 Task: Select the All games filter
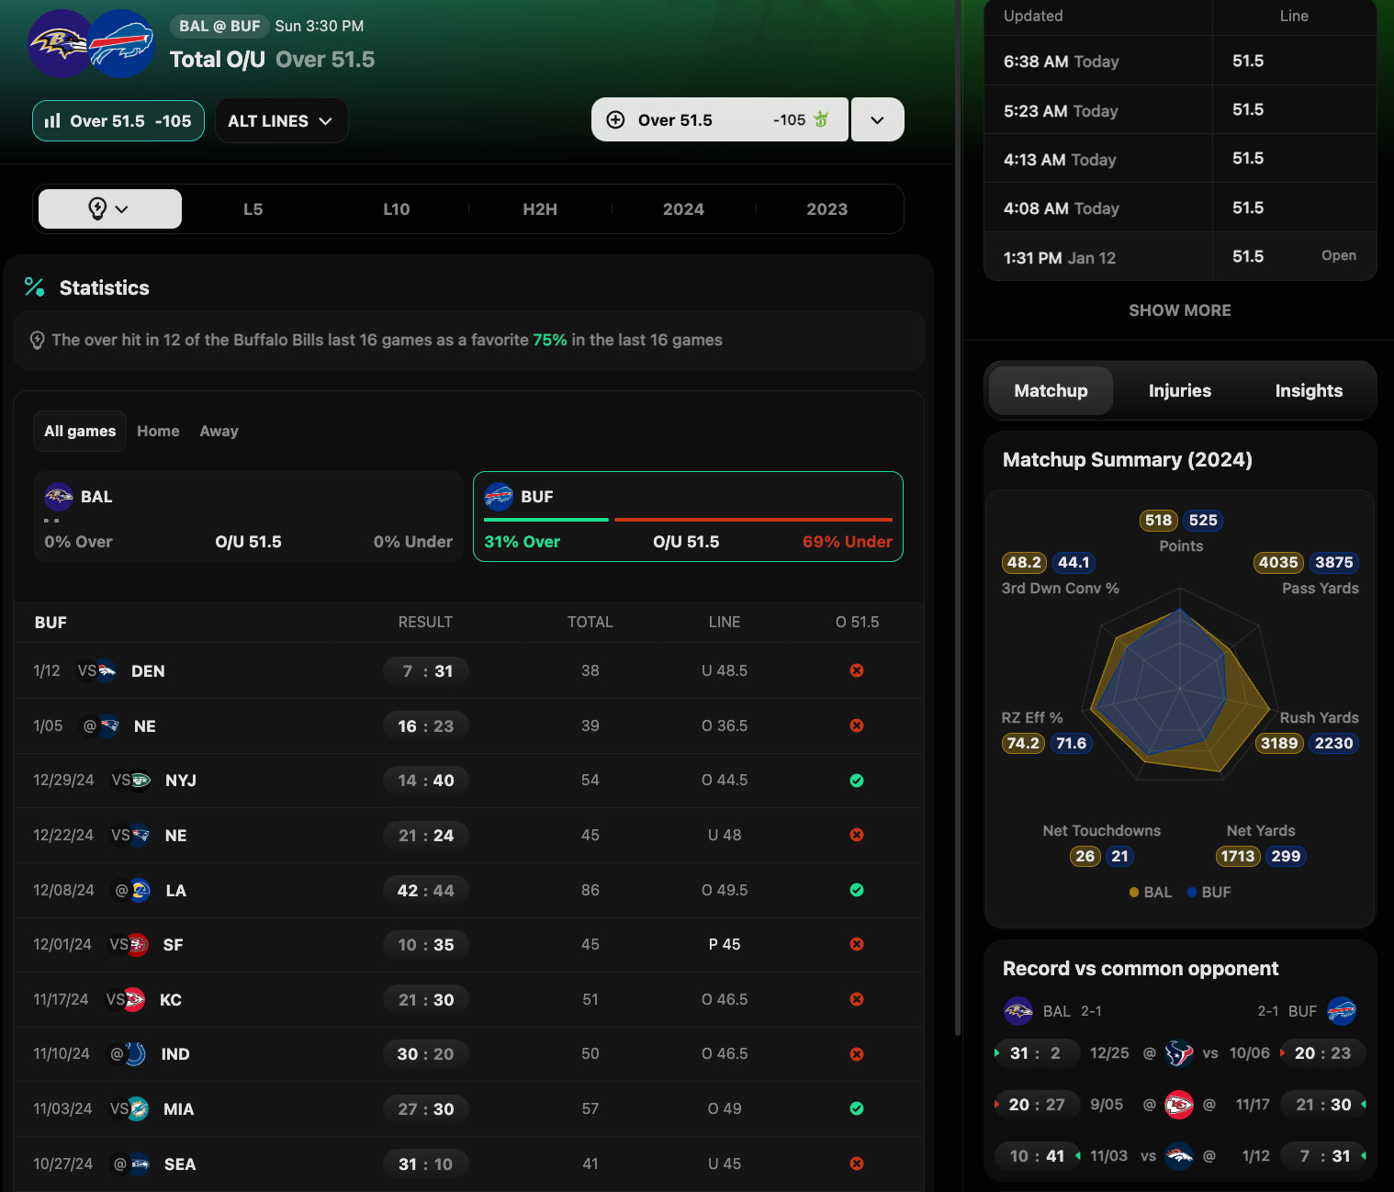click(x=80, y=432)
